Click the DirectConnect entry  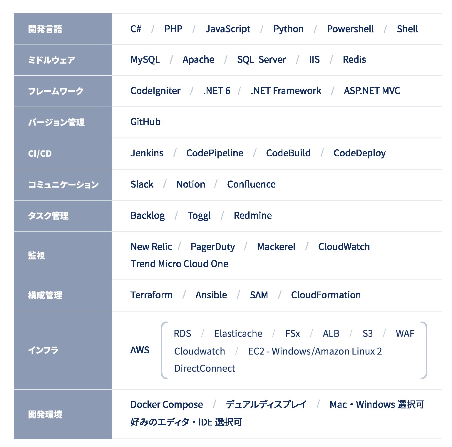[x=205, y=368]
